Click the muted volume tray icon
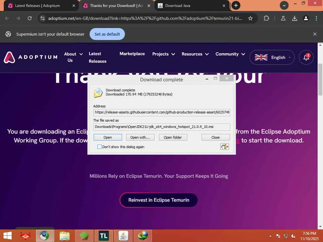323x242 pixels. coord(293,236)
